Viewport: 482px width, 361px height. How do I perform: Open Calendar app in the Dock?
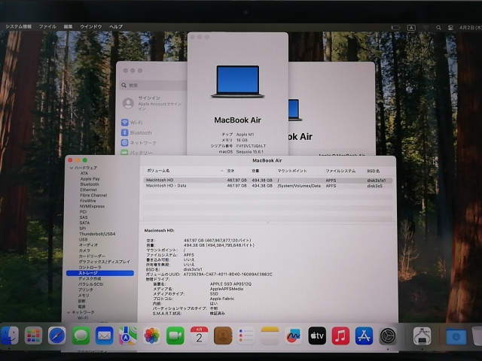199,336
